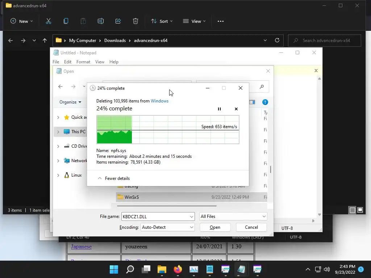The width and height of the screenshot is (371, 278).
Task: Switch Explorer to large thumbnails view layout
Action: pyautogui.click(x=360, y=210)
